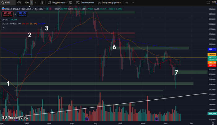The image size is (217, 125).
Task: Click the blue КУПИТЬ buy button
Action: tap(22, 14)
